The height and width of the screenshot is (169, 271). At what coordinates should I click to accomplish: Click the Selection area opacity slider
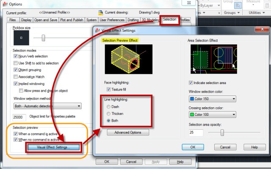point(221,133)
